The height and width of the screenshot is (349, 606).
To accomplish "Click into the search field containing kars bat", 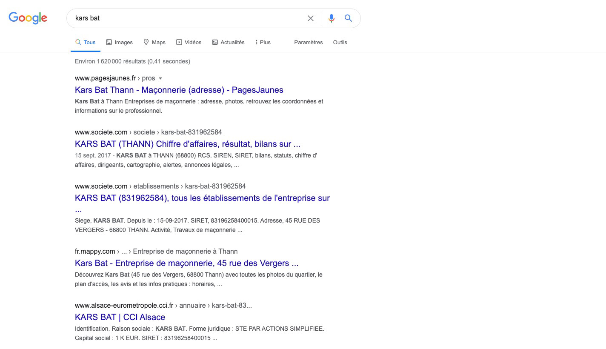I will (x=187, y=18).
